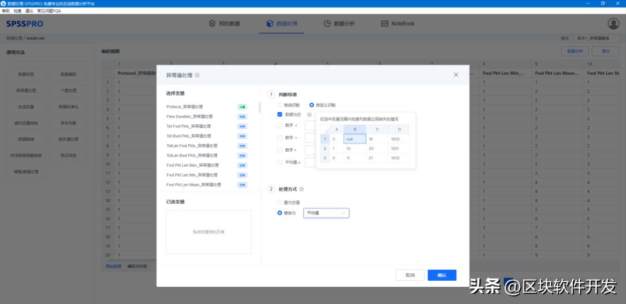Click the 数据分析 pie chart icon
This screenshot has height=304, width=626.
click(327, 24)
